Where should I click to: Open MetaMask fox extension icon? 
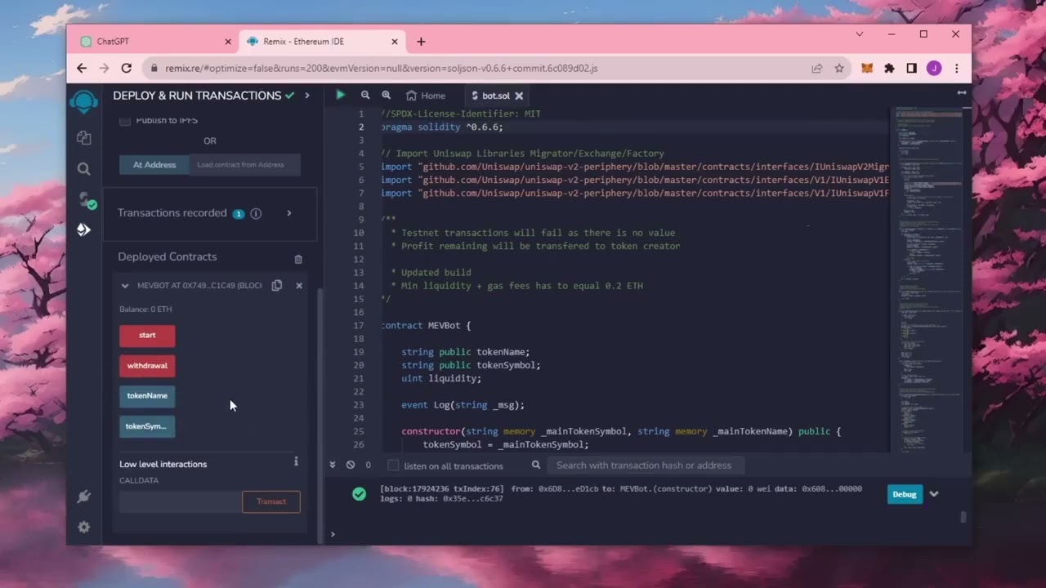click(x=867, y=69)
